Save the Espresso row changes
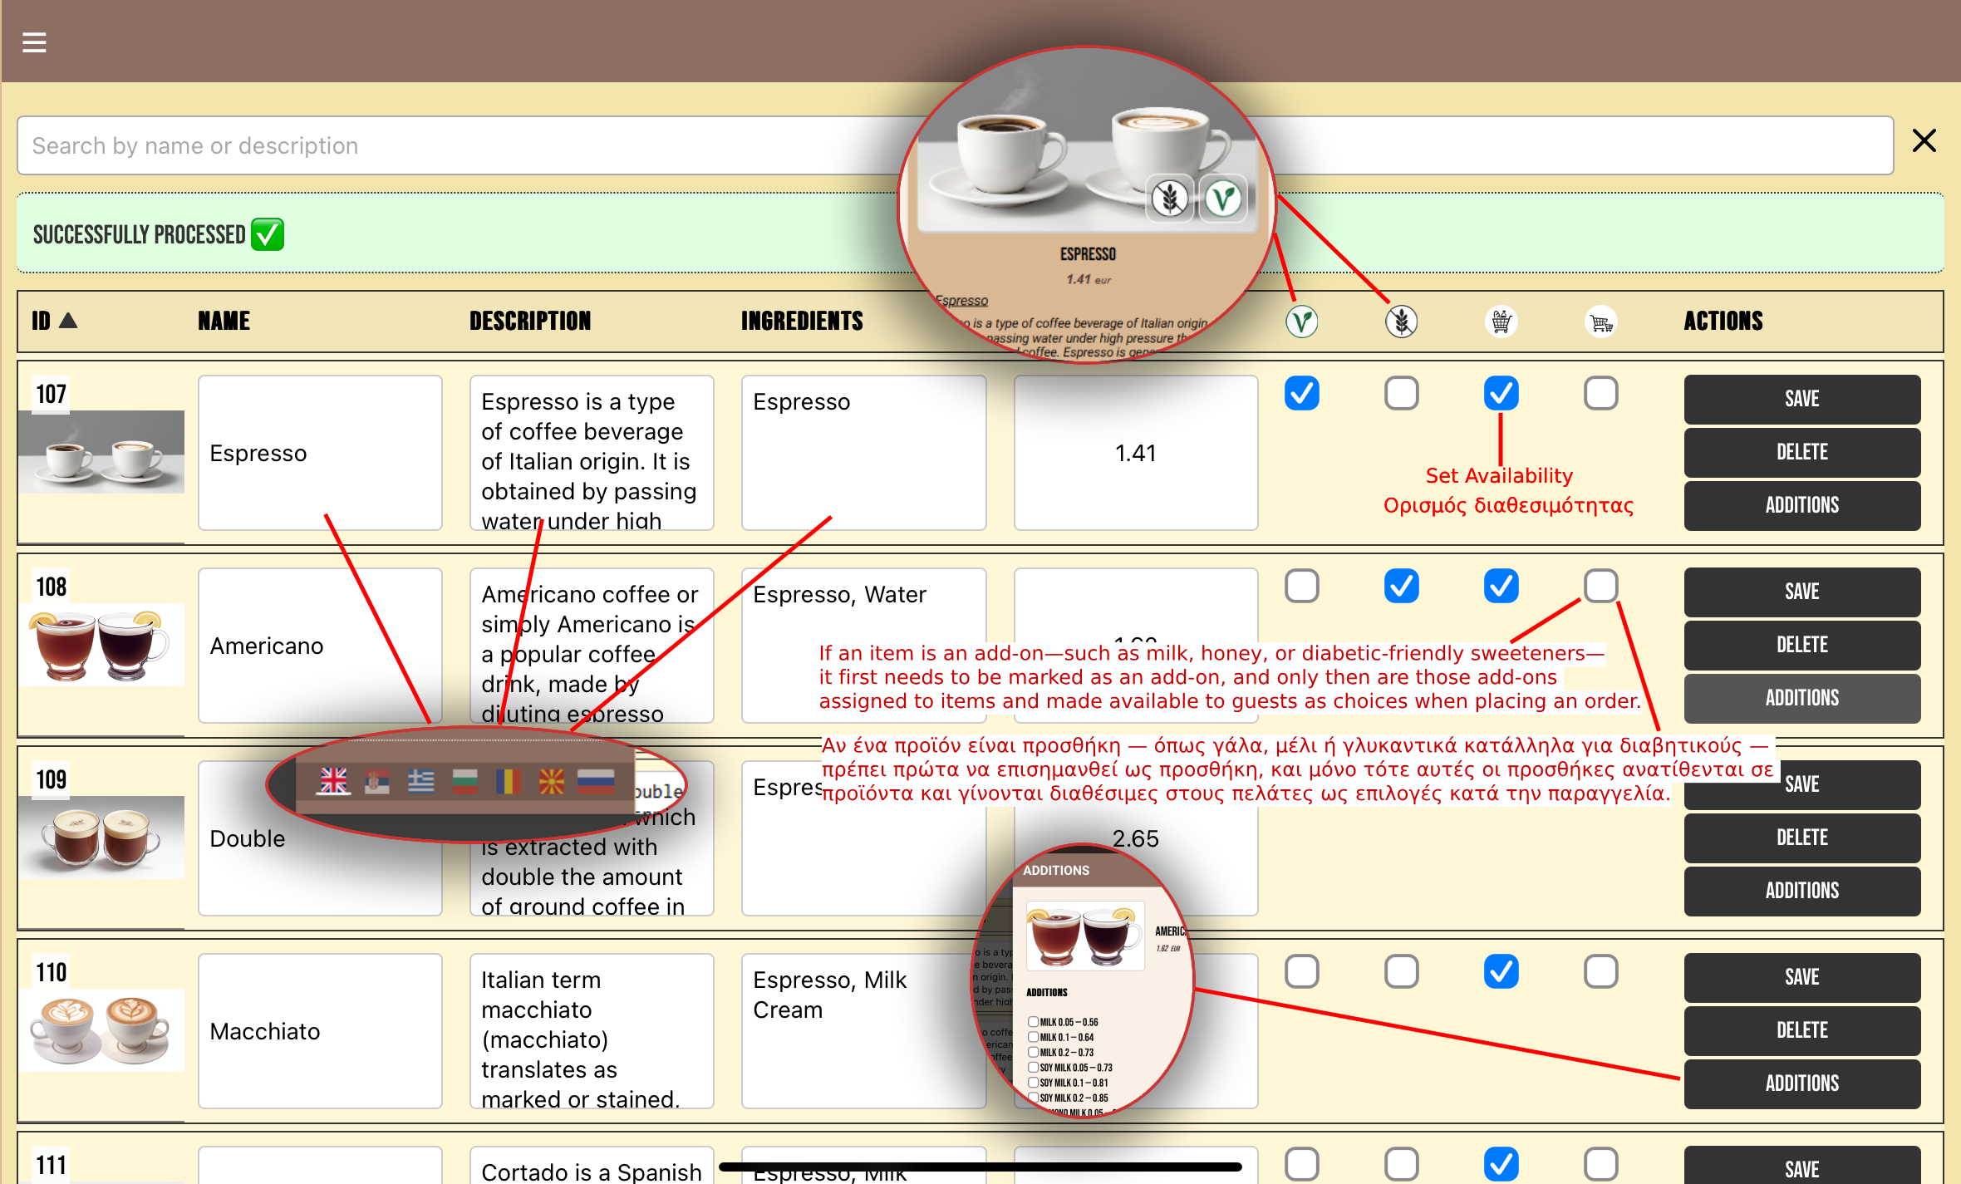 coord(1801,399)
